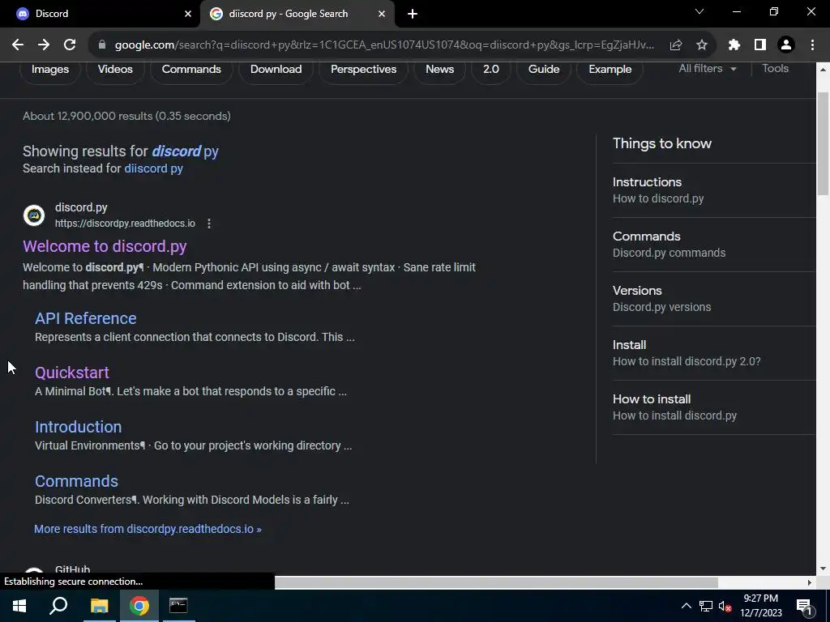This screenshot has width=830, height=622.
Task: Go forward in browser history
Action: point(44,45)
